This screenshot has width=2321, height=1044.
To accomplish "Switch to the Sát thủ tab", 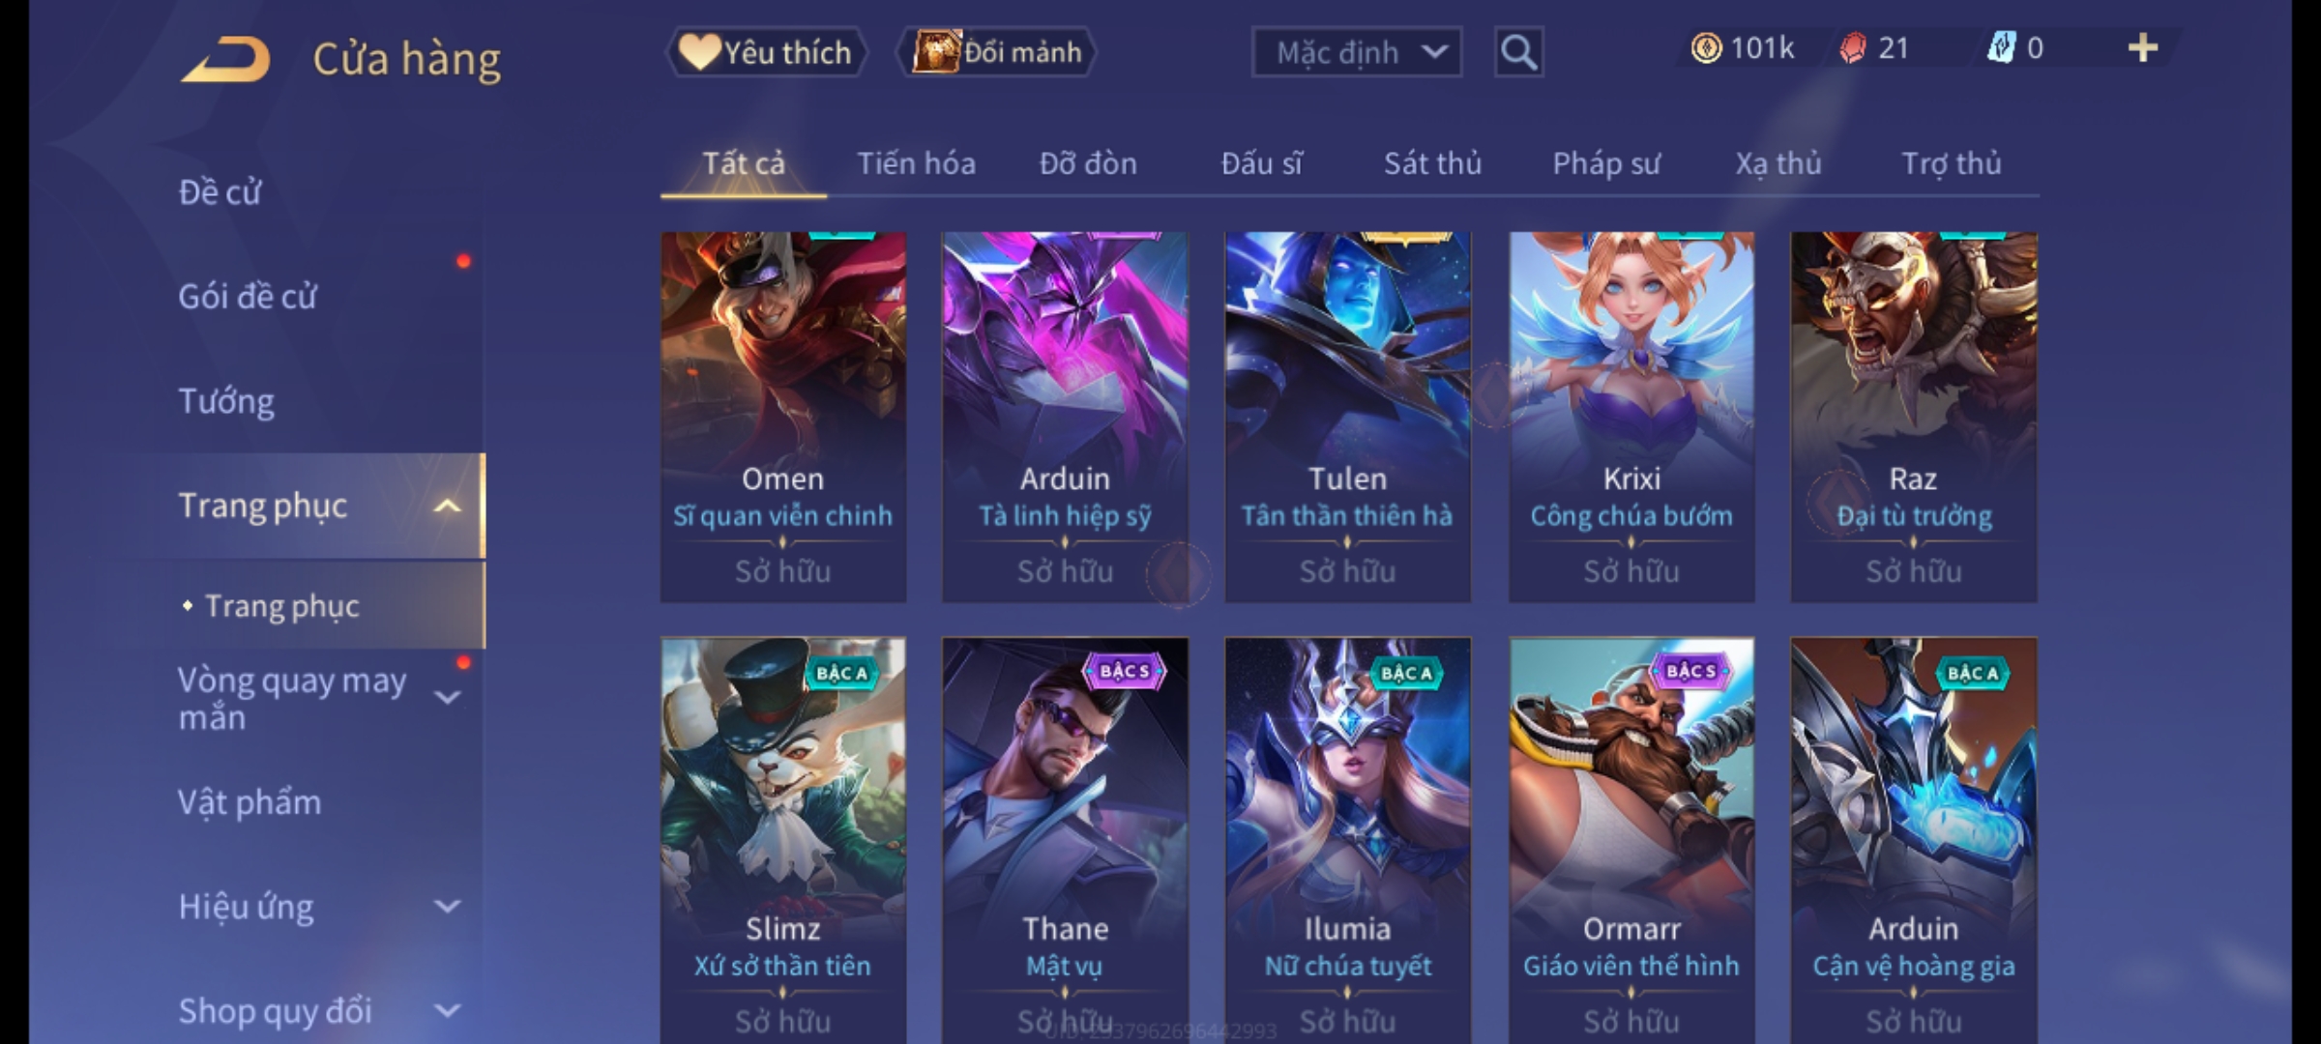I will tap(1432, 163).
